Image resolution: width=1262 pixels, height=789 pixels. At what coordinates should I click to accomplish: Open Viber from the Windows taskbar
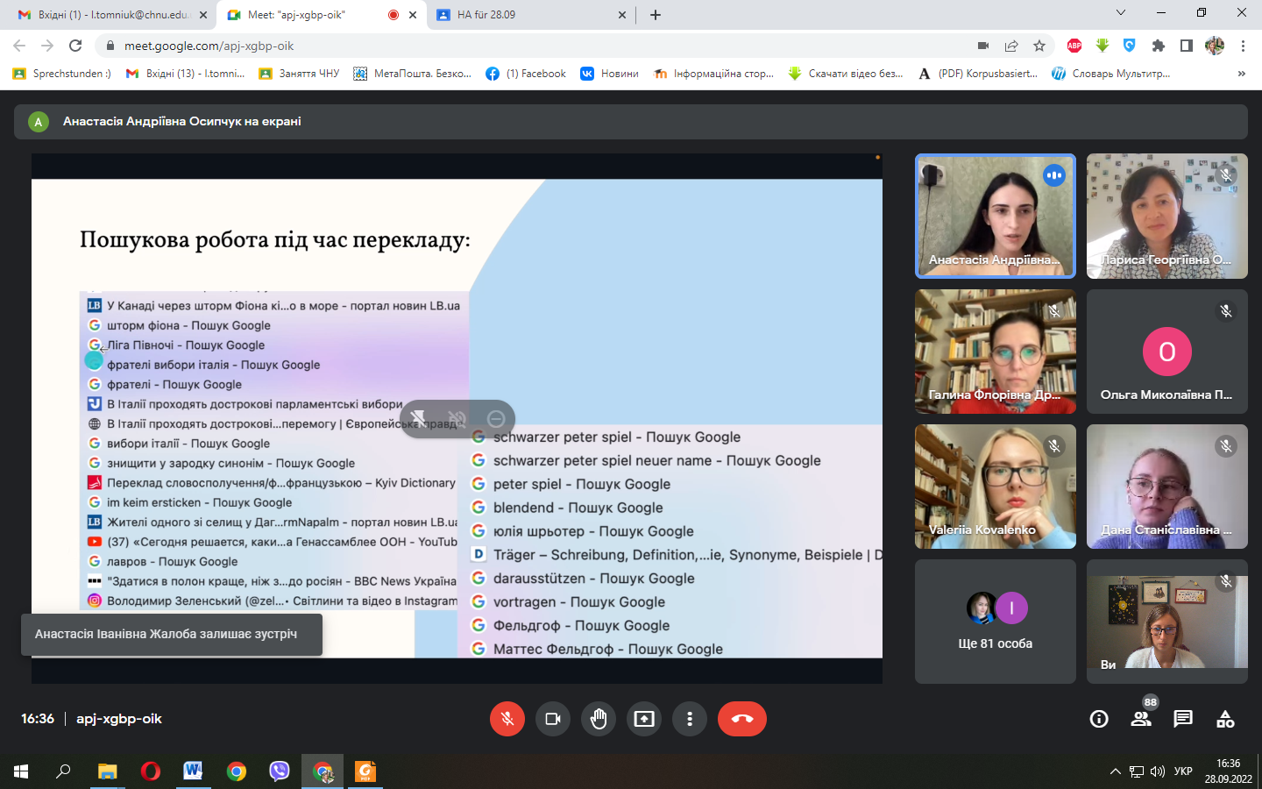pos(280,771)
